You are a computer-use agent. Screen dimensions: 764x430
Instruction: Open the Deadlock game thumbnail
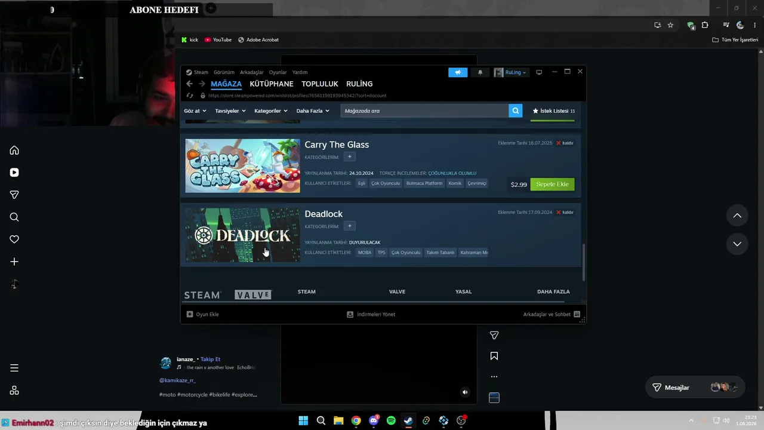pyautogui.click(x=242, y=235)
